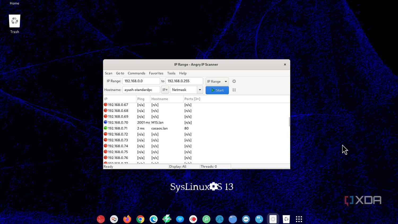
Task: Sort results by the Hostname column header
Action: click(167, 99)
